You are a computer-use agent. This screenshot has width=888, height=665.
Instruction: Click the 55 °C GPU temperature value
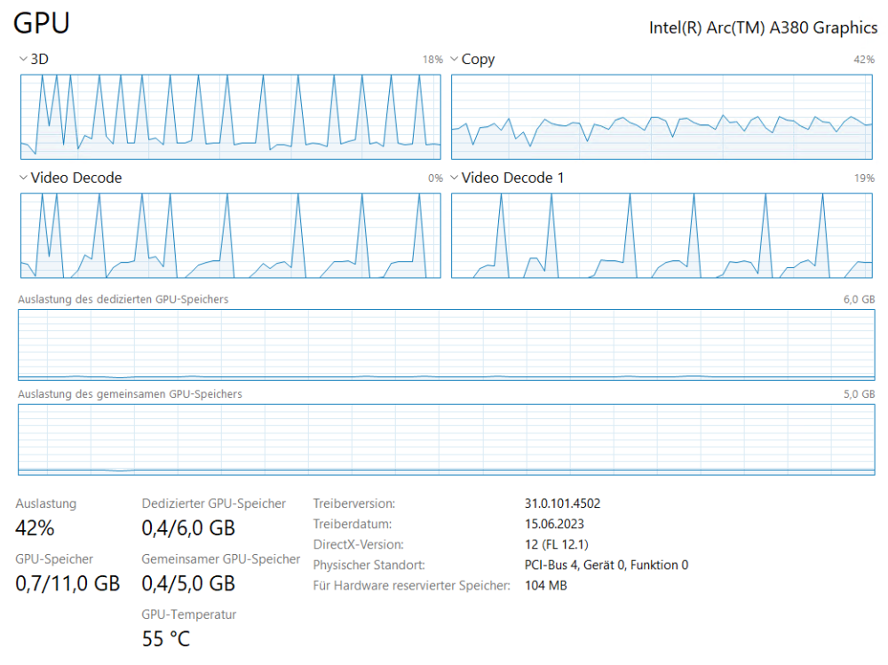click(166, 639)
